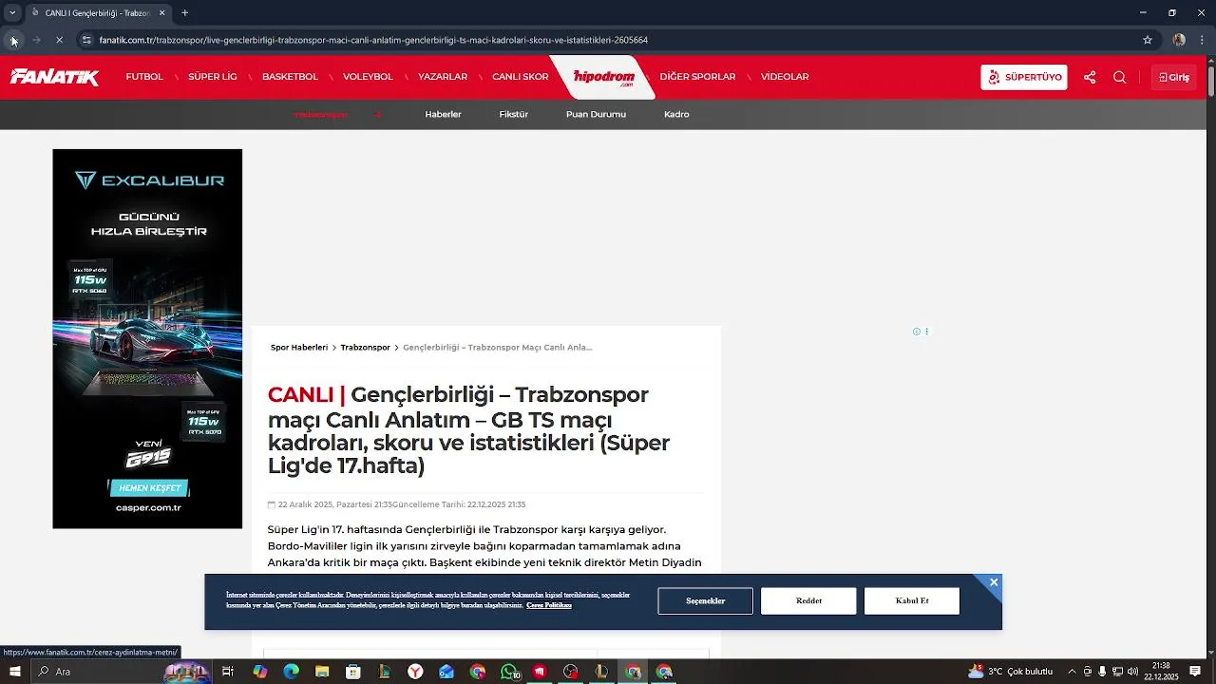Screen dimensions: 1216x684
Task: Open the tab search dropdown arrow
Action: (12, 13)
